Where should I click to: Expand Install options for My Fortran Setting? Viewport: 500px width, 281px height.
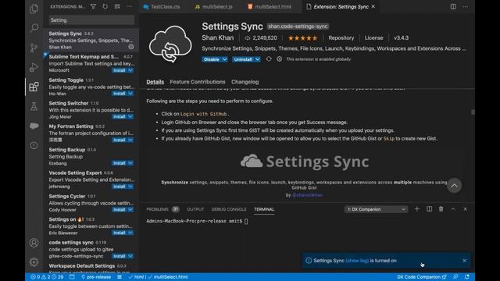coord(130,140)
